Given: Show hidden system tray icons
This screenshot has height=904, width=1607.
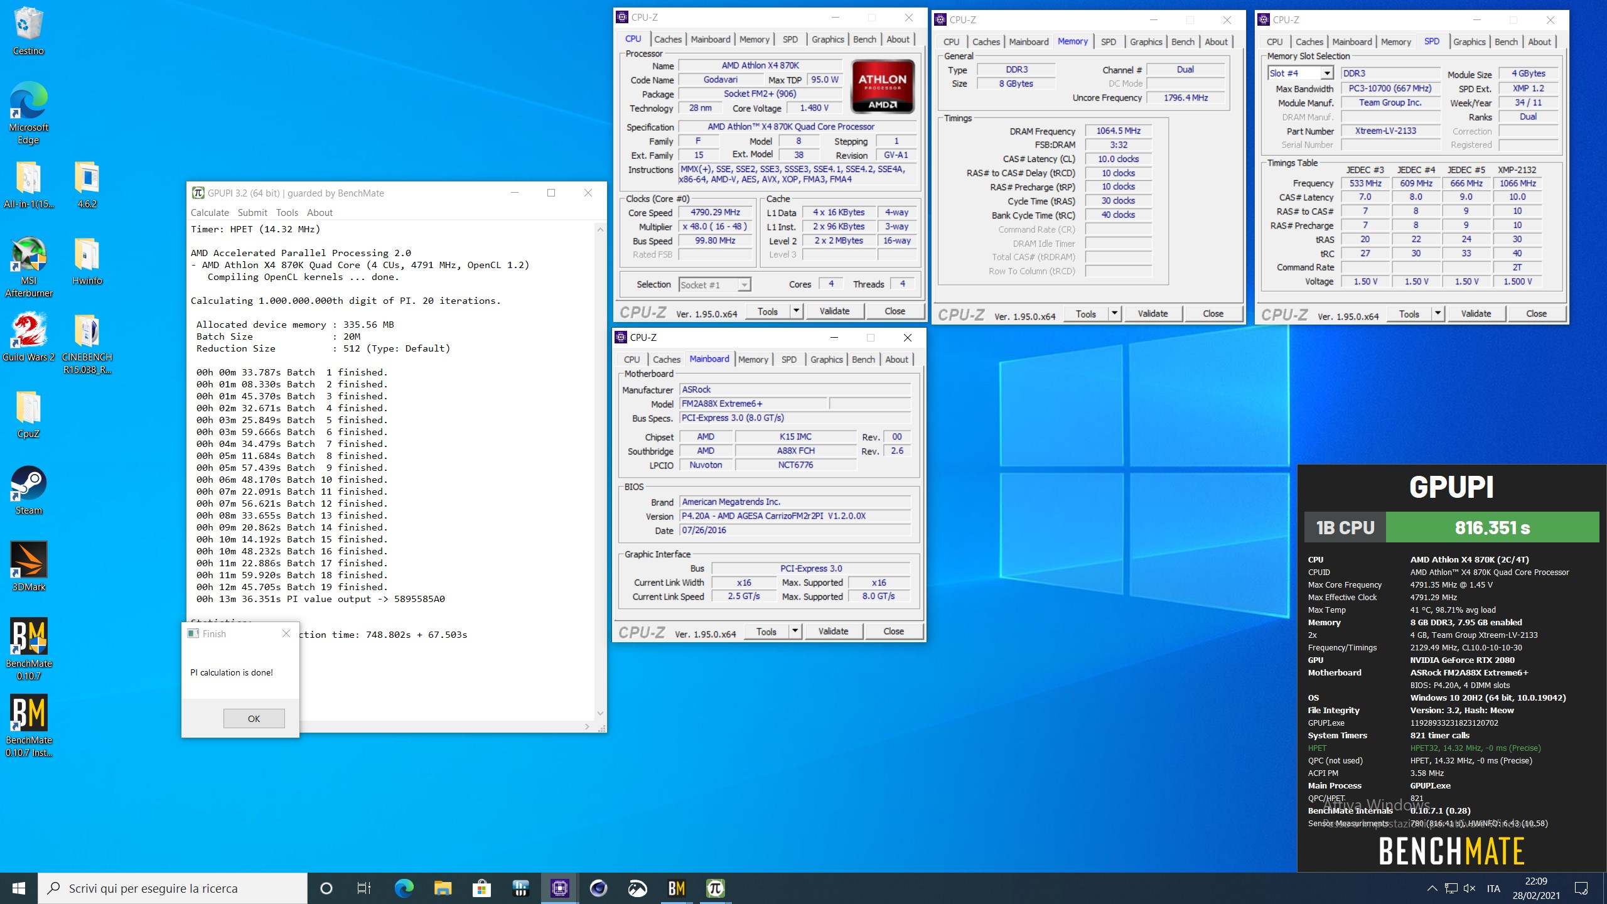Looking at the screenshot, I should (1432, 888).
